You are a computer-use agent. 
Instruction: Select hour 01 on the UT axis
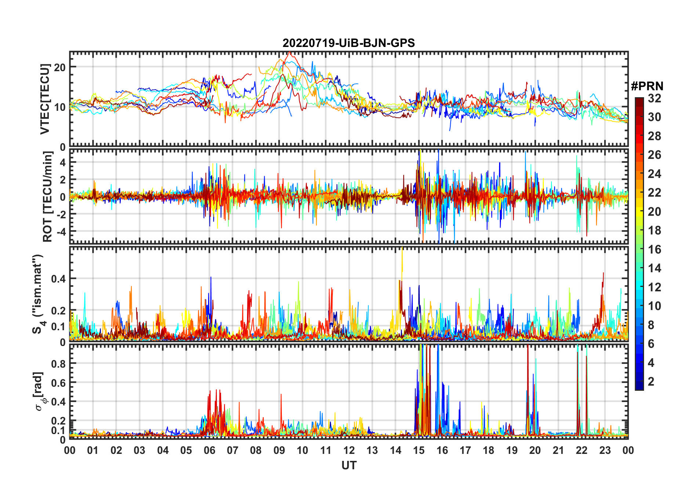click(x=93, y=450)
